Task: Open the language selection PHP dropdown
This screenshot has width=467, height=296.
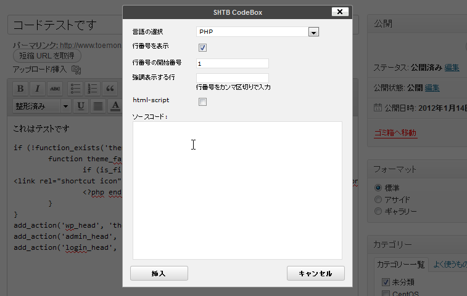Action: [x=257, y=32]
